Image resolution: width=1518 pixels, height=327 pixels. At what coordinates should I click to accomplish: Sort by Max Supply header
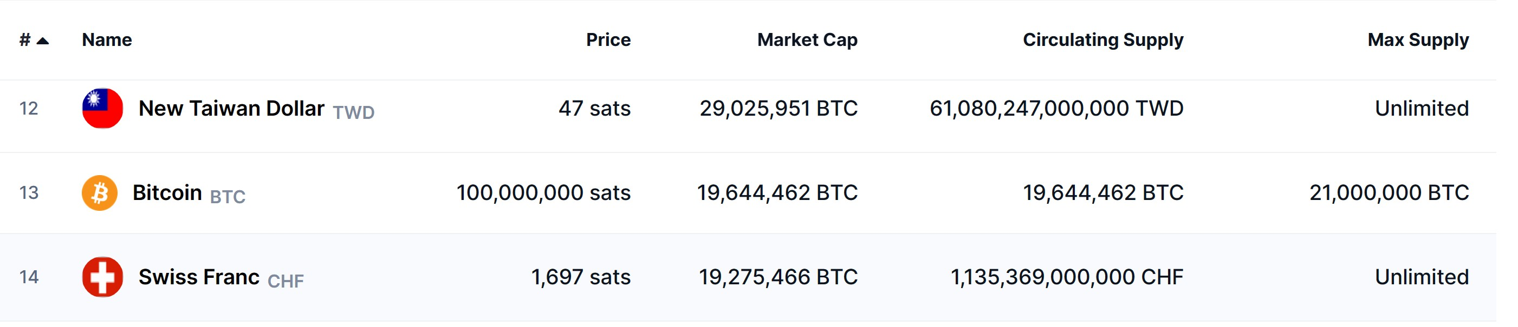(1417, 40)
